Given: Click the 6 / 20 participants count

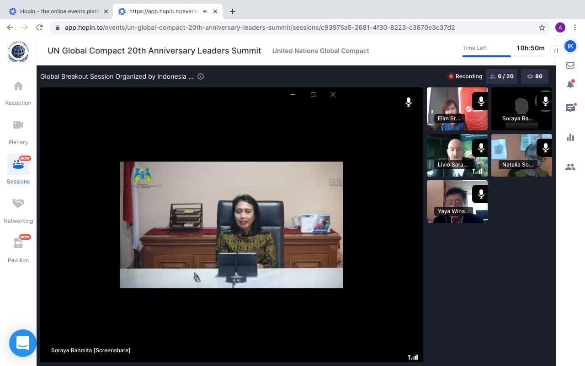Looking at the screenshot, I should (x=502, y=76).
